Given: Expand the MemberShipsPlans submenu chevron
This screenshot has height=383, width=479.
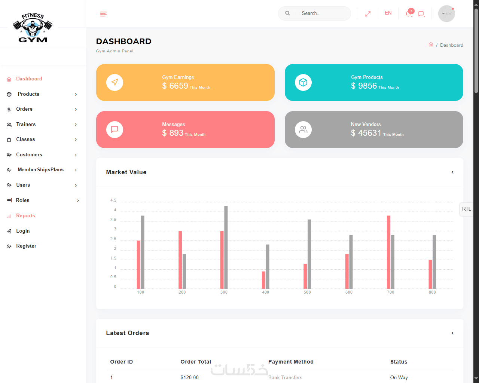Looking at the screenshot, I should tap(76, 170).
